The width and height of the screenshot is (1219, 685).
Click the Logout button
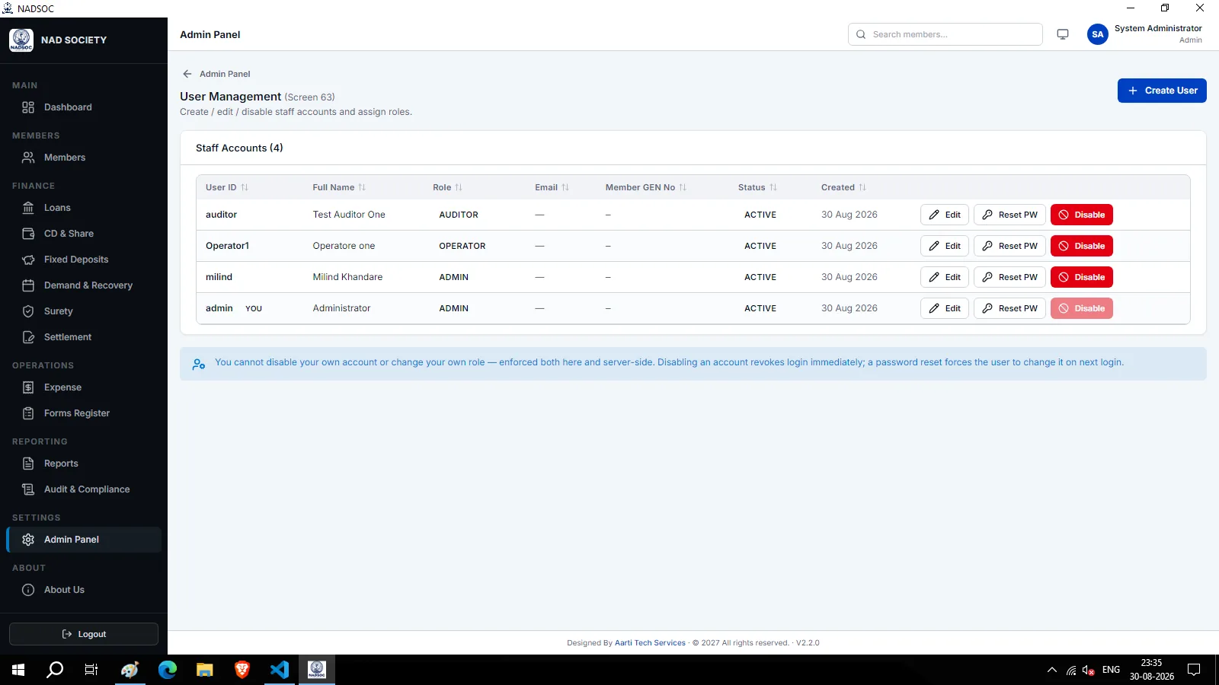[x=84, y=634]
